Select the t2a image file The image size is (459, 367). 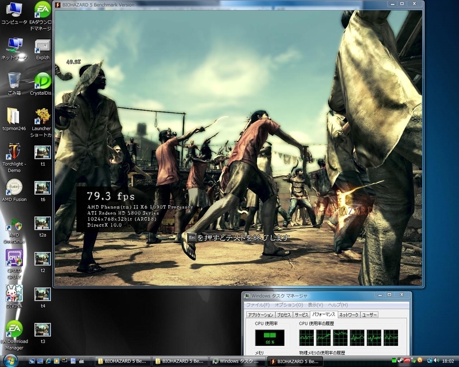42,227
